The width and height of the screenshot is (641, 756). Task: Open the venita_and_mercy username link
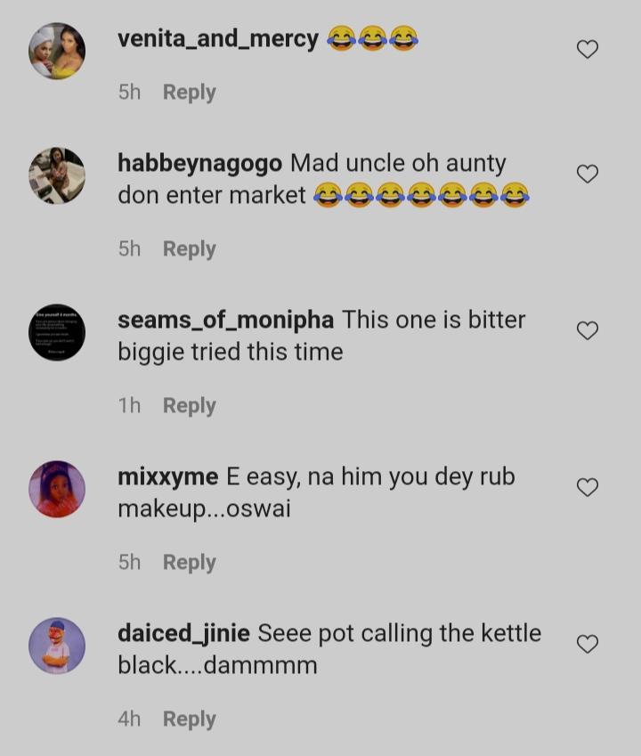pos(218,39)
